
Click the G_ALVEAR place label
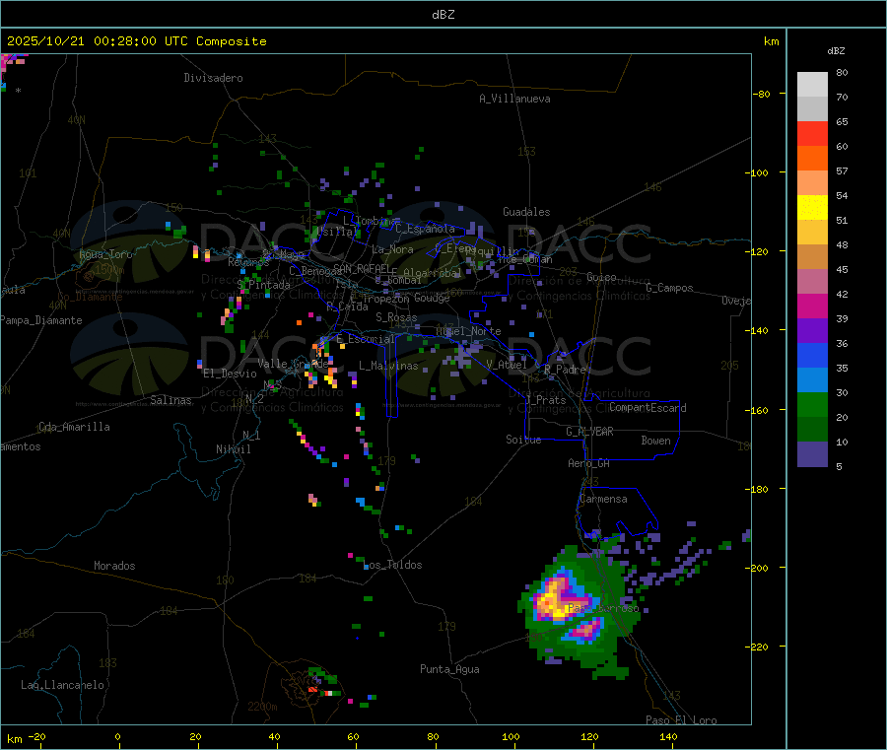point(589,431)
